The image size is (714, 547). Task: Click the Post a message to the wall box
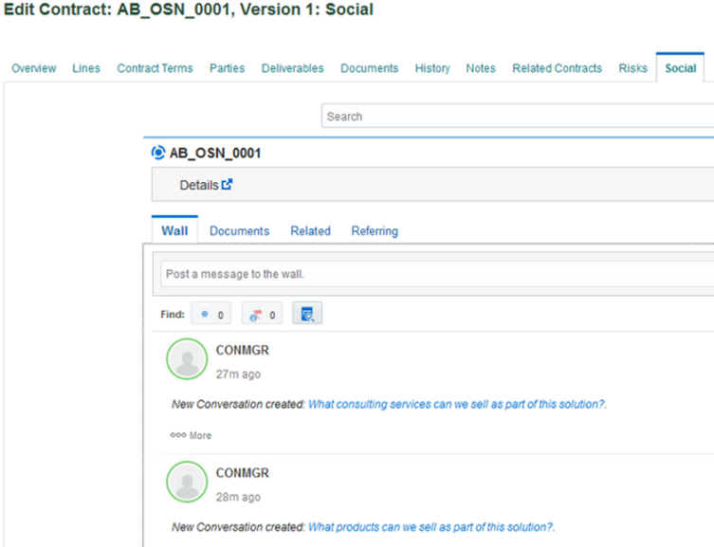(437, 274)
